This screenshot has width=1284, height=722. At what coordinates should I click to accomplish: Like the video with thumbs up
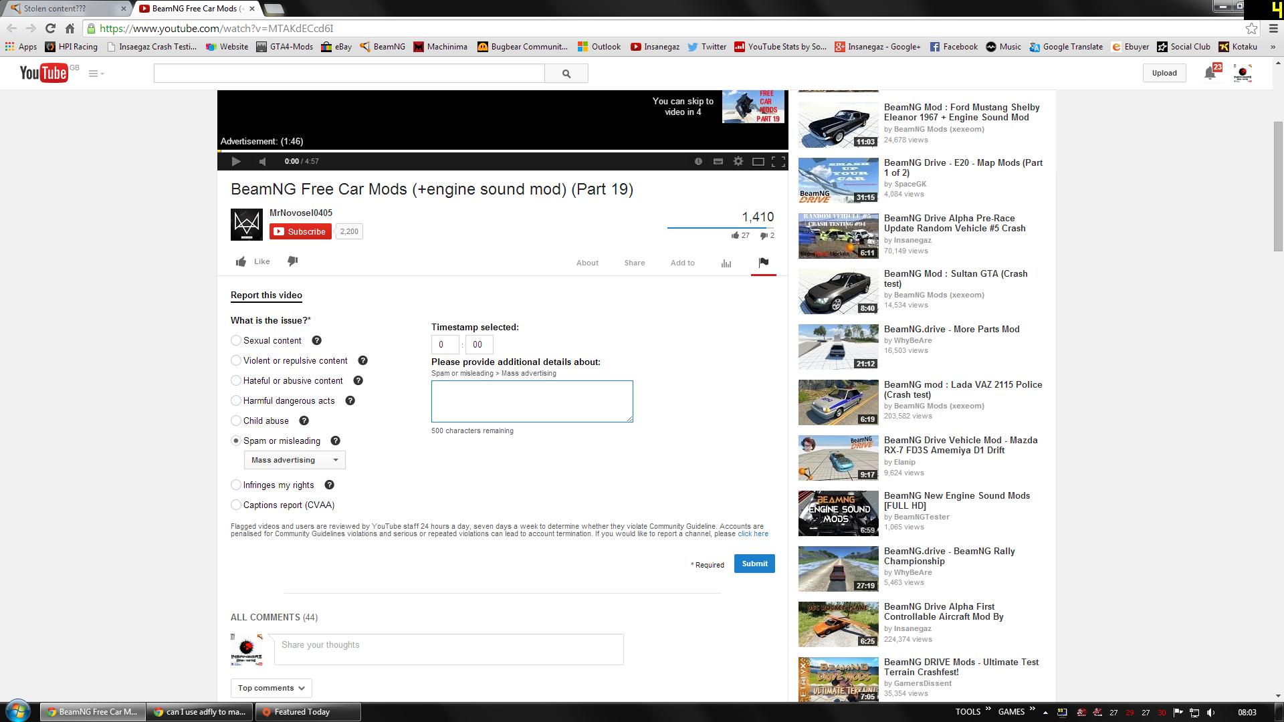point(253,261)
